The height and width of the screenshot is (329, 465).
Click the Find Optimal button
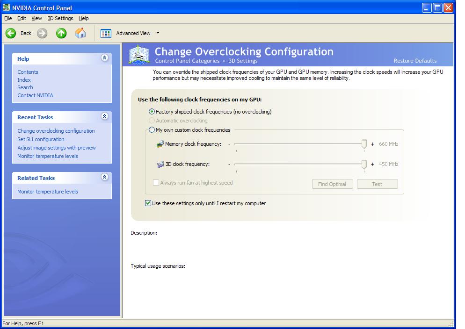point(332,184)
